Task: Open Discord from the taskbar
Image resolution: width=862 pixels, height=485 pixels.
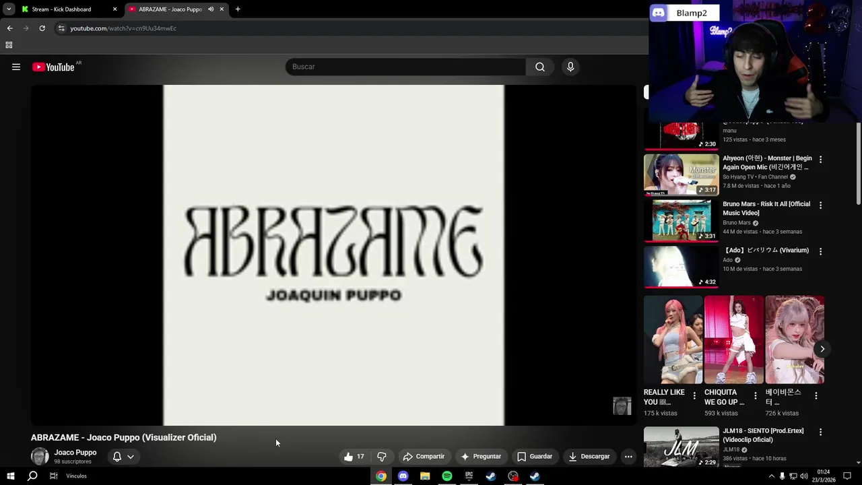Action: [403, 476]
